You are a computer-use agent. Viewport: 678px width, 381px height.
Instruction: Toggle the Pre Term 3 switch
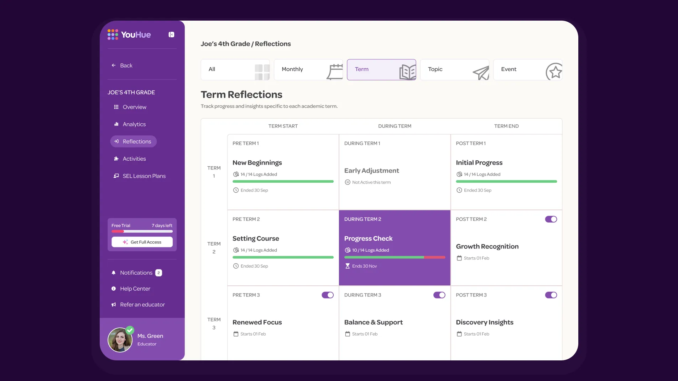(x=328, y=295)
